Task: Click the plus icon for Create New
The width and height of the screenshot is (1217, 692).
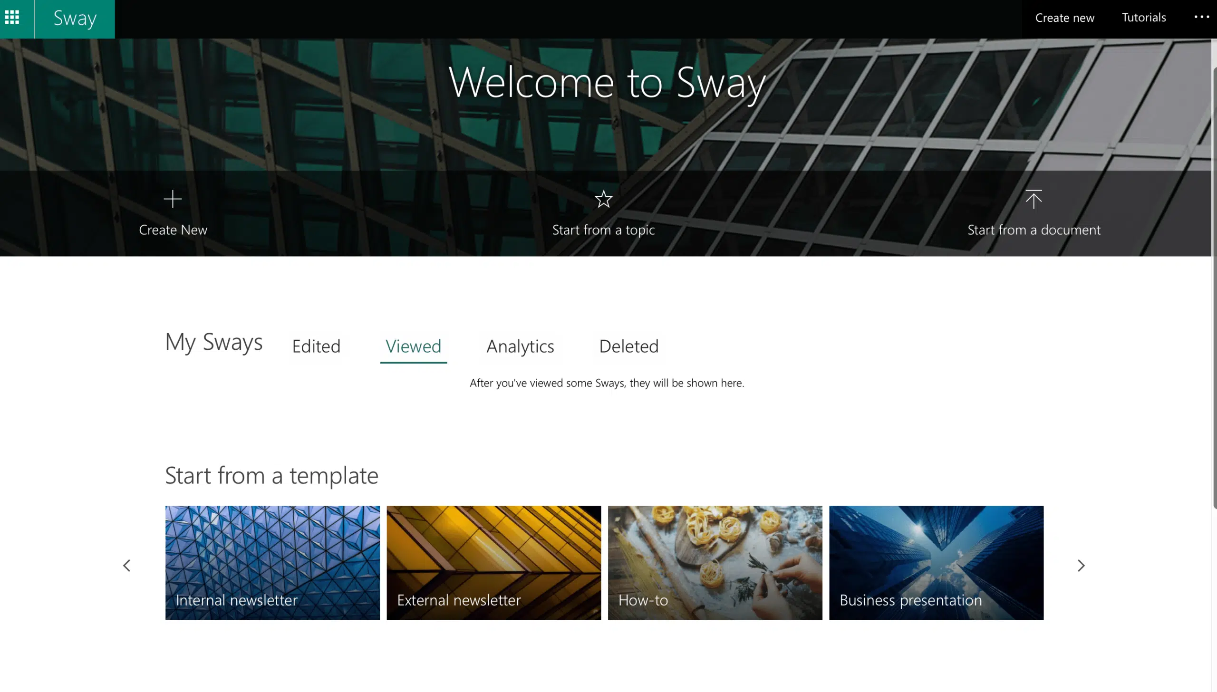Action: tap(173, 199)
